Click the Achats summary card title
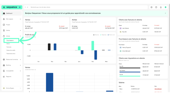Image resolution: width=170 pixels, height=96 pixels. pyautogui.click(x=74, y=20)
